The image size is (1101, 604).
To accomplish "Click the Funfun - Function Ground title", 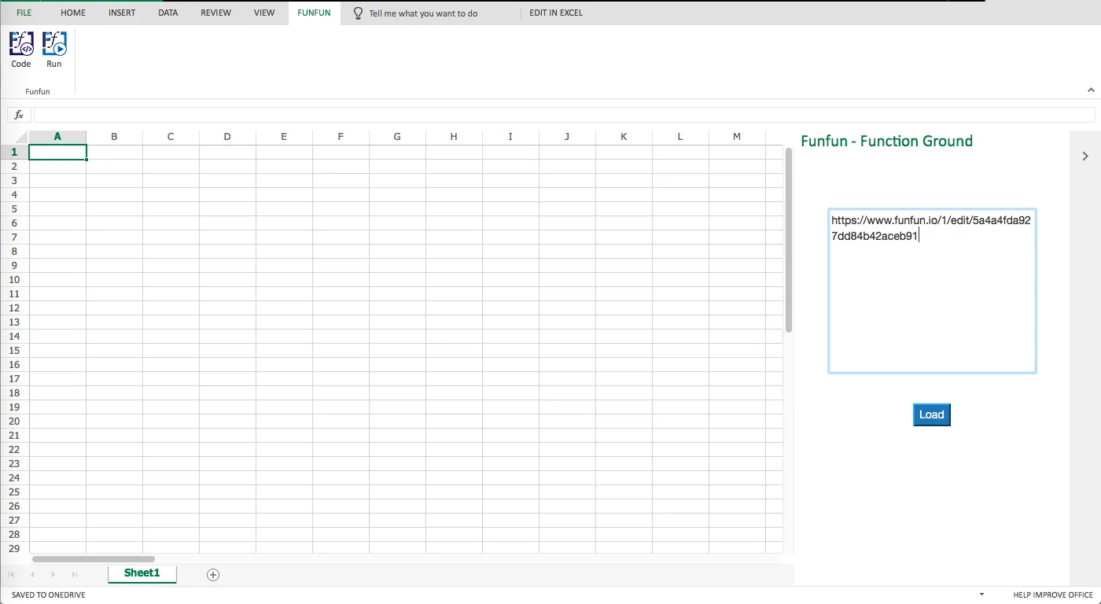I will tap(886, 141).
